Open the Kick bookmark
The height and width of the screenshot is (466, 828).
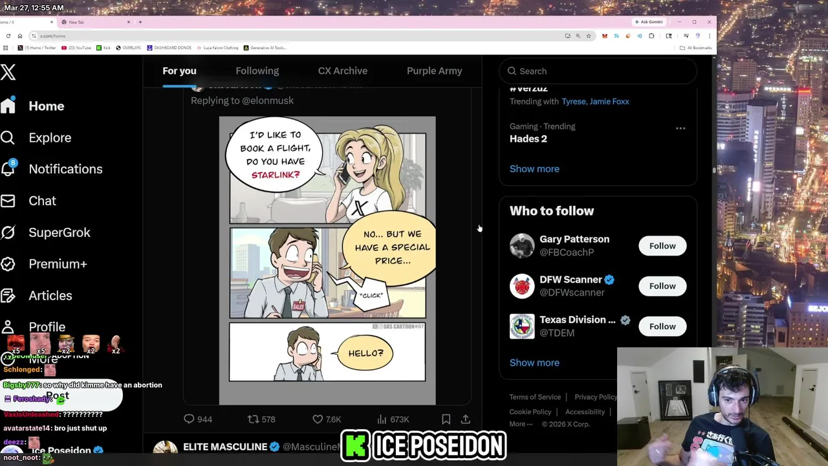click(x=103, y=48)
